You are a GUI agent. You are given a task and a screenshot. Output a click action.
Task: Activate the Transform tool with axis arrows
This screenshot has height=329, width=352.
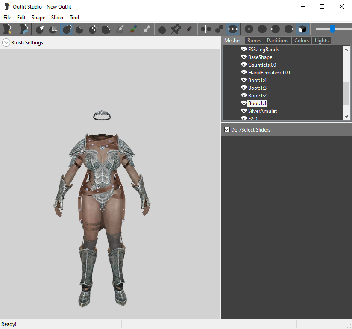tap(162, 29)
